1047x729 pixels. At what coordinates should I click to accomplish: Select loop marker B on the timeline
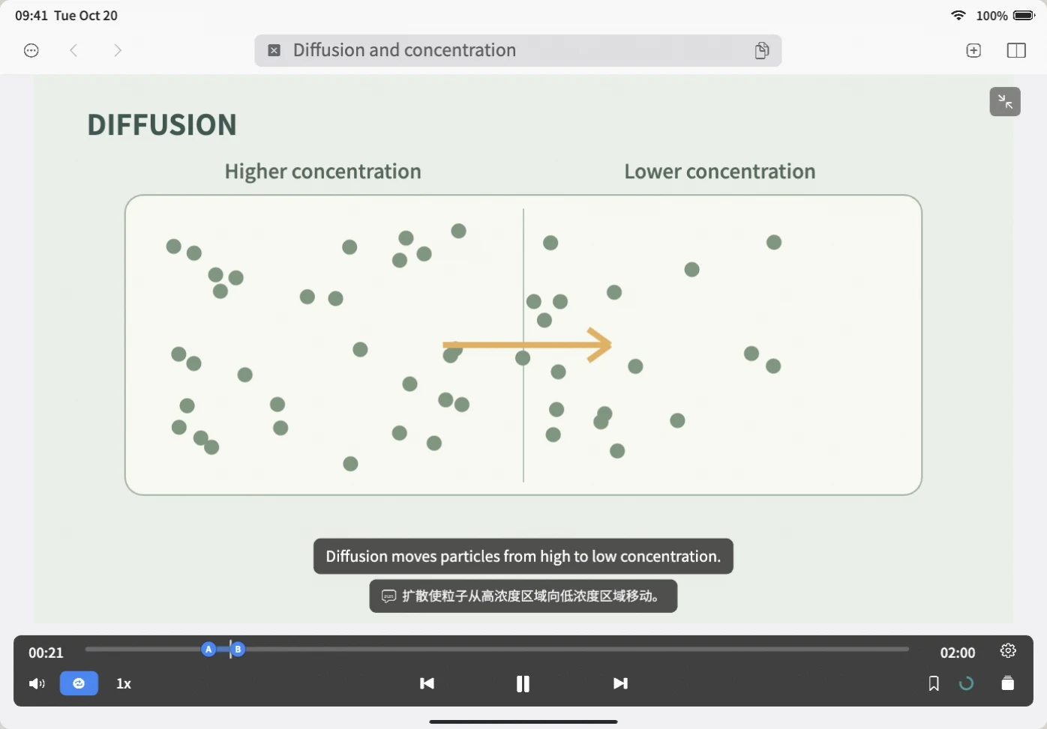click(x=238, y=649)
